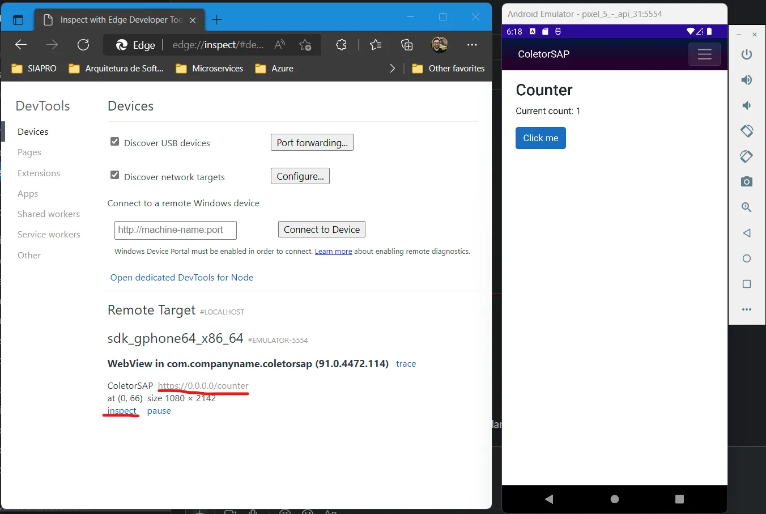
Task: Take an emulator screenshot with camera icon
Action: [x=747, y=182]
